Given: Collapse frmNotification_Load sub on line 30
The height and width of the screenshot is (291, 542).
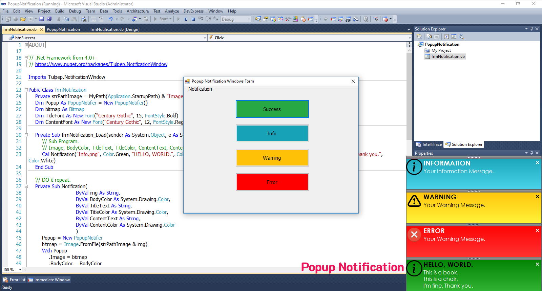Looking at the screenshot, I should pyautogui.click(x=26, y=135).
